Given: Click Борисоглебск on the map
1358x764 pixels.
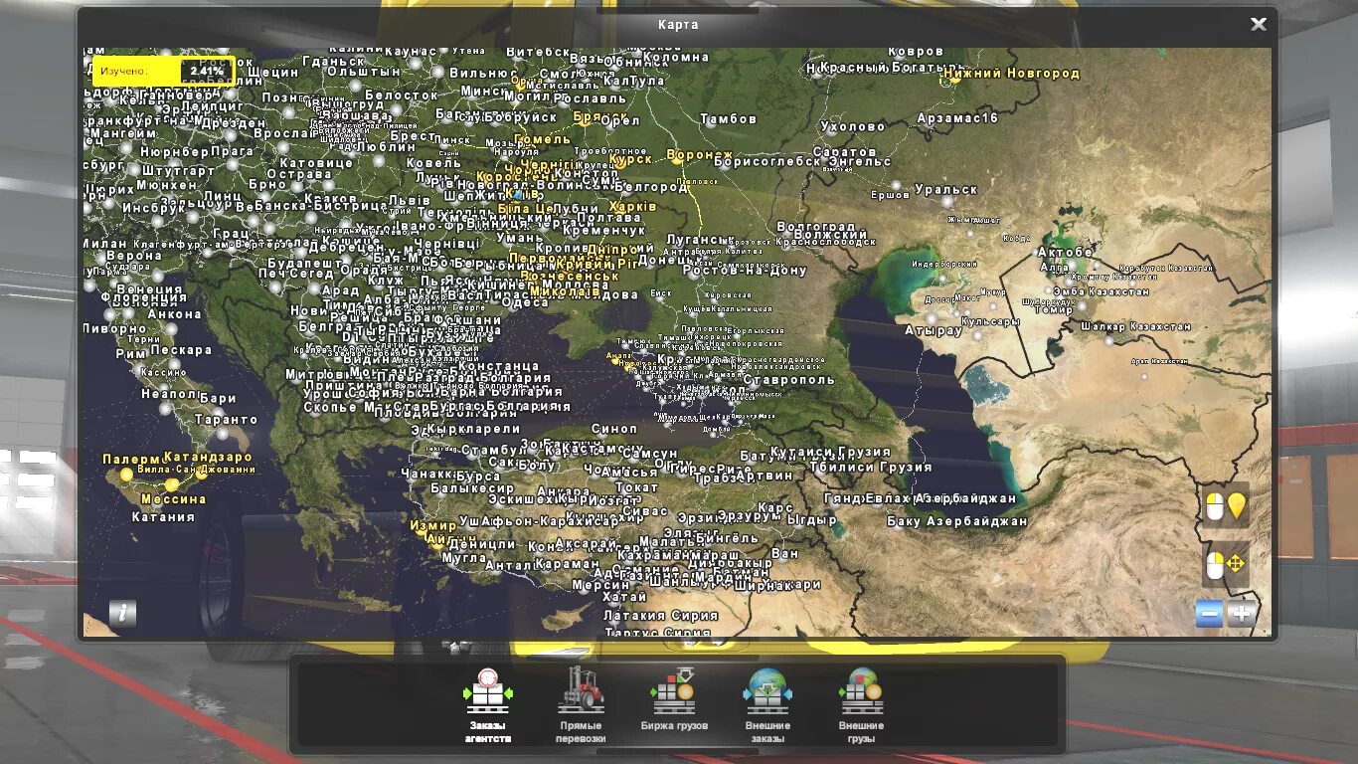Looking at the screenshot, I should (766, 160).
